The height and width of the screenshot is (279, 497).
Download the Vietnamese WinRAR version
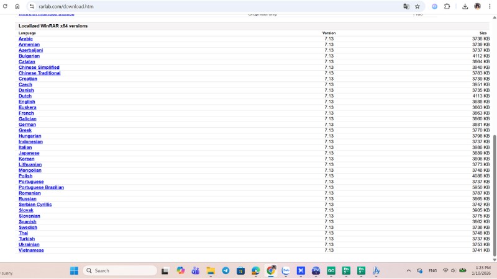[x=31, y=250]
